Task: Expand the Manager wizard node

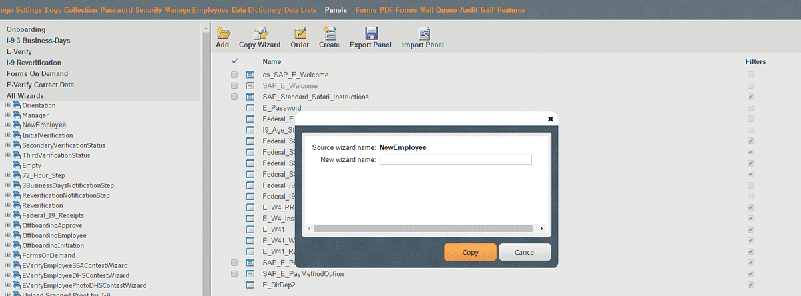Action: pos(8,115)
